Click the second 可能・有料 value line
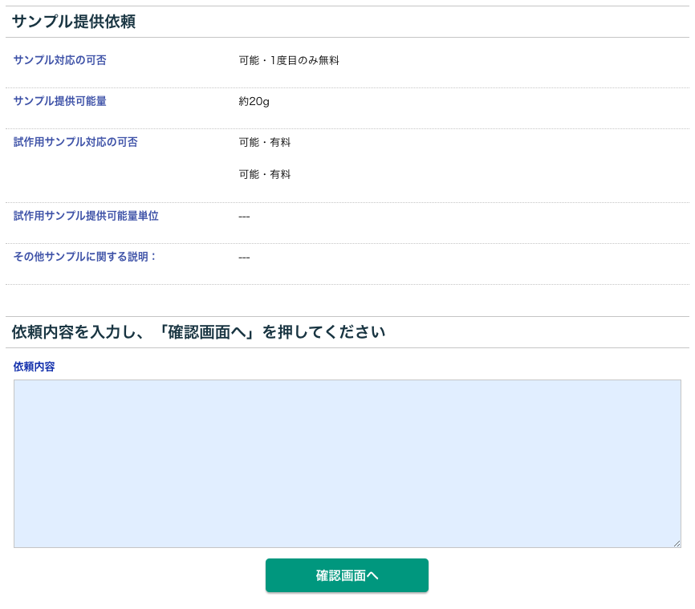695x609 pixels. tap(265, 174)
